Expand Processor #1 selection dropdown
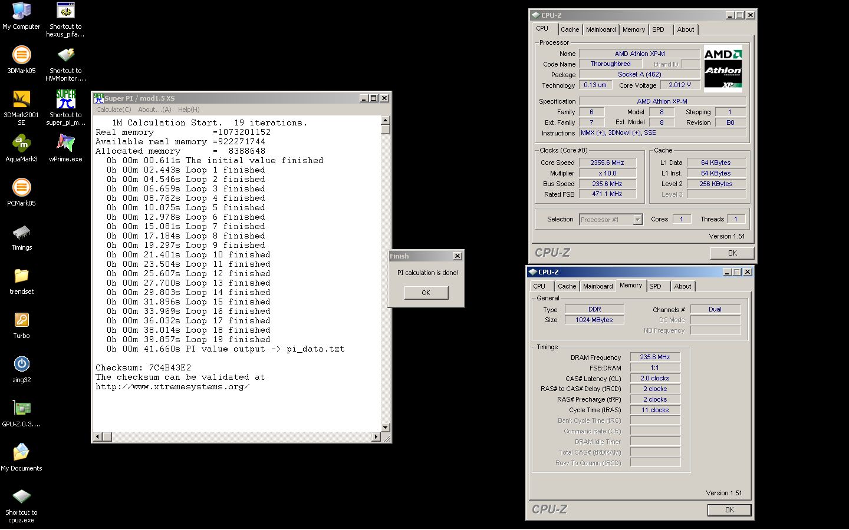 pyautogui.click(x=637, y=220)
